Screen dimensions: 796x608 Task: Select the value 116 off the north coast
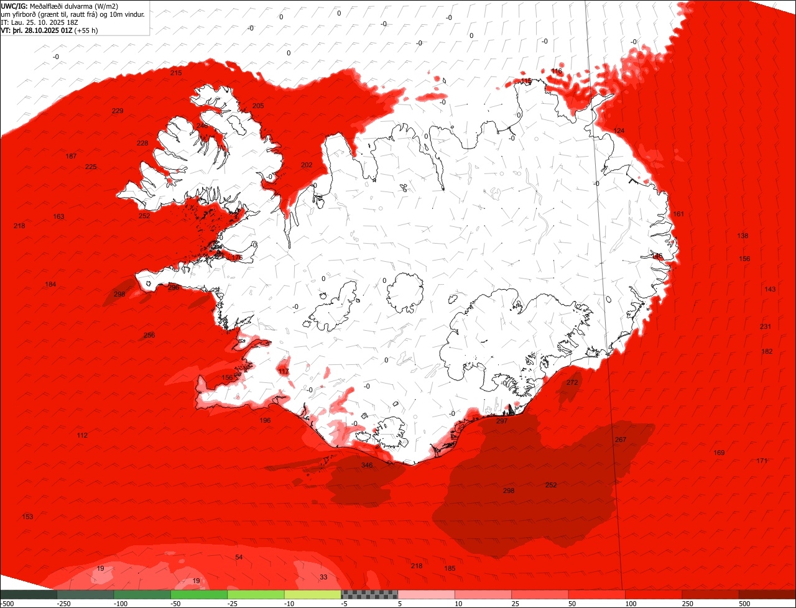[x=557, y=71]
